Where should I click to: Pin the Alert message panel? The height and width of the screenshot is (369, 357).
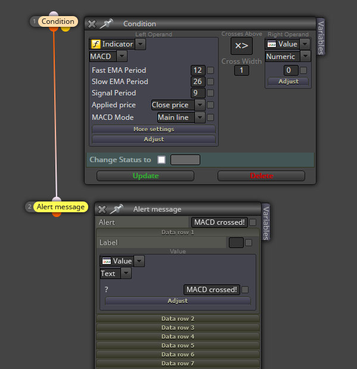point(116,209)
